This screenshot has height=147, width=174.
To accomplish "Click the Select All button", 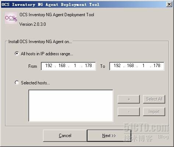I will point(154,99).
